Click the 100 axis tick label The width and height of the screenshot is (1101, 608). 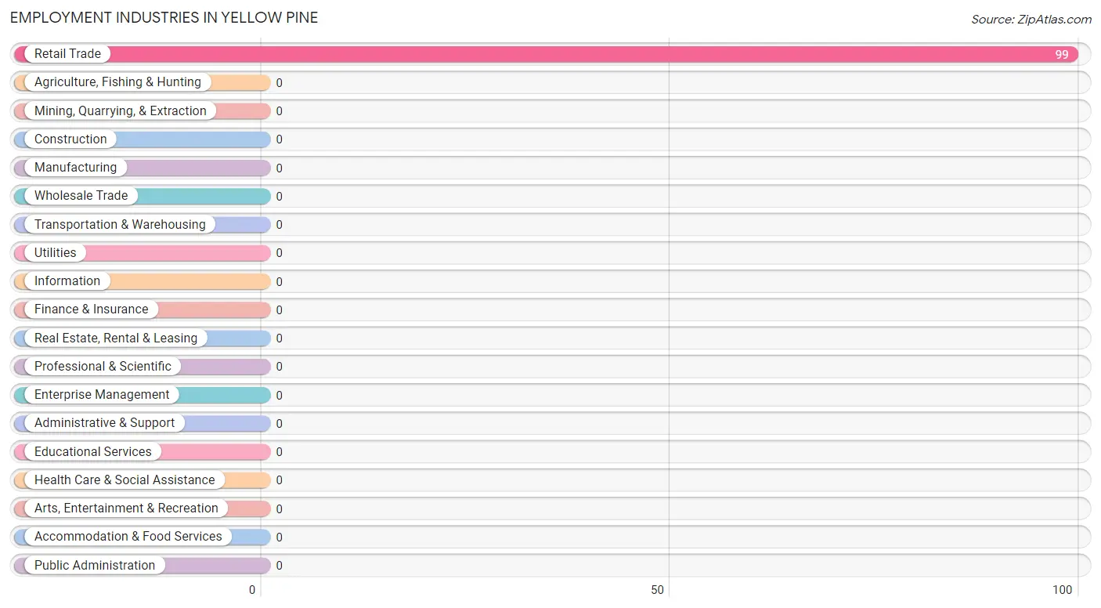click(x=1063, y=591)
